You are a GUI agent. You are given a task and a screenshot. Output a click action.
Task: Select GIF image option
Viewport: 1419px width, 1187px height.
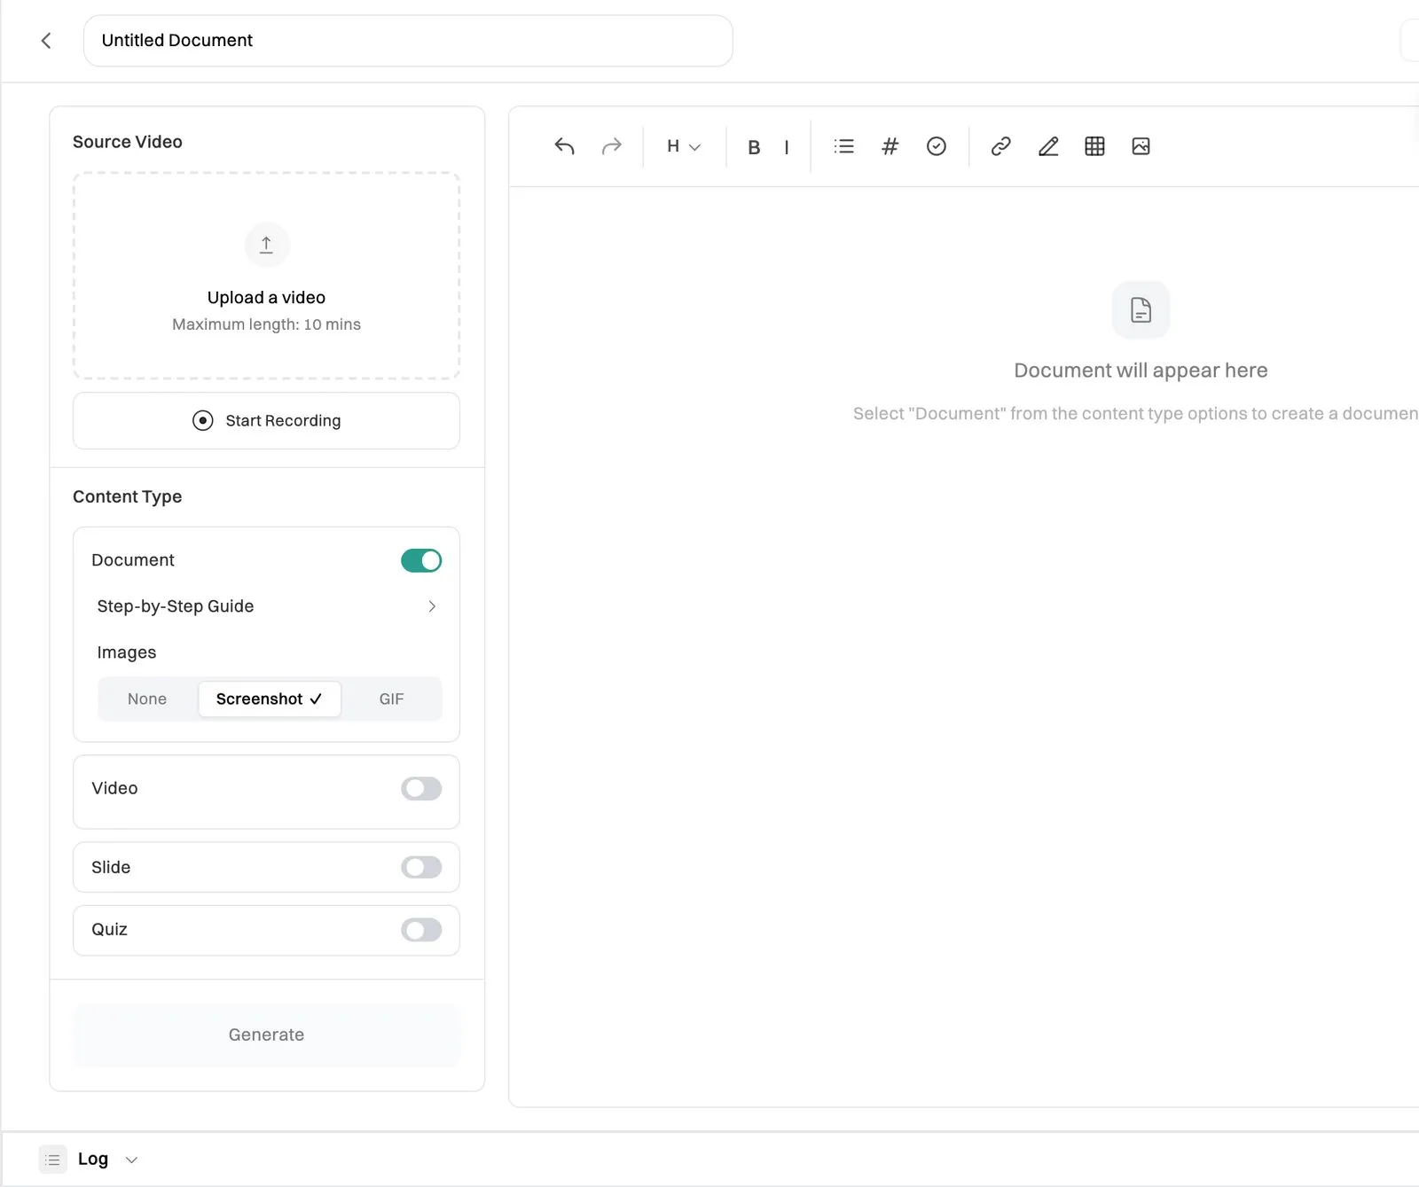tap(391, 699)
